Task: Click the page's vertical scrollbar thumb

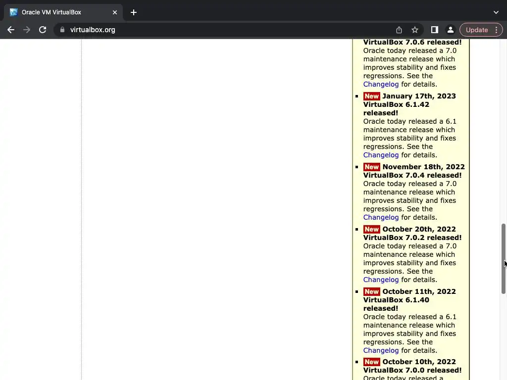Action: tap(503, 258)
